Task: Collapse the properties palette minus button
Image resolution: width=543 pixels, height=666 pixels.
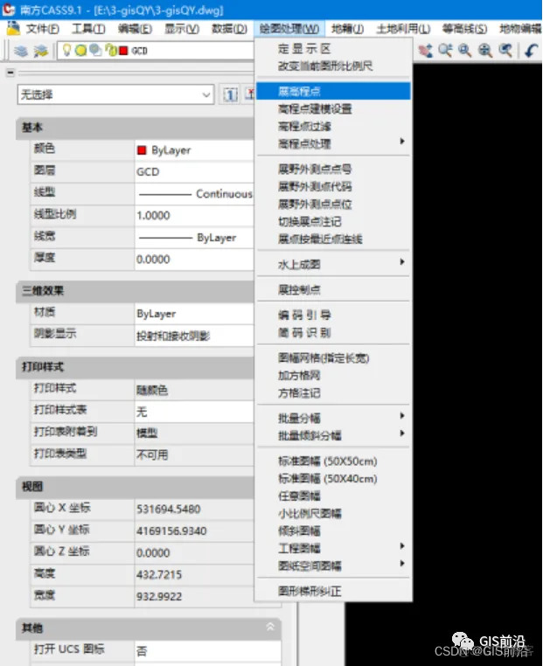Action: [10, 73]
